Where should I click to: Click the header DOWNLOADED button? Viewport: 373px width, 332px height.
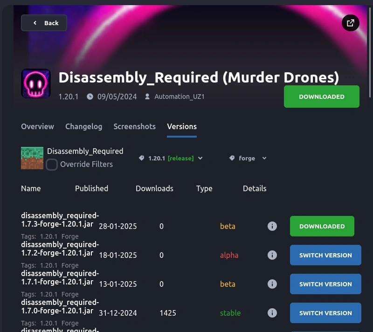click(x=322, y=97)
